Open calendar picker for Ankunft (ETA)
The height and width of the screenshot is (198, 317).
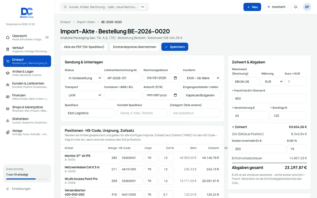(x=175, y=95)
